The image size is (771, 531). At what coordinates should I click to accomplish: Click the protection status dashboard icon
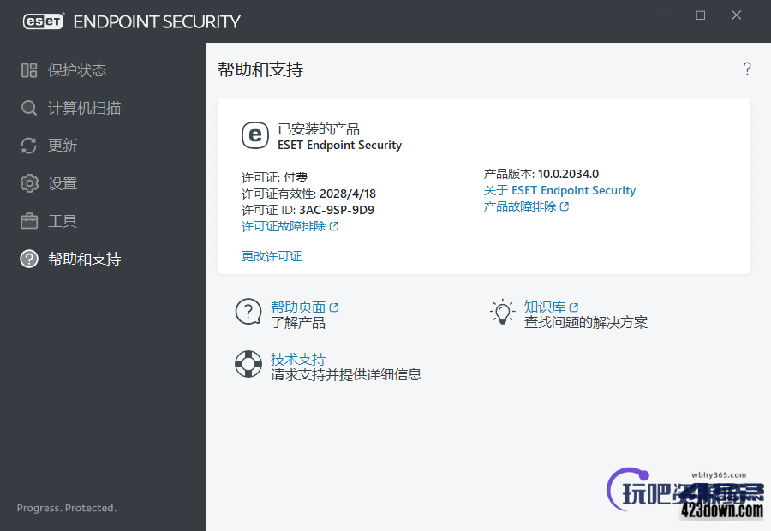point(29,70)
